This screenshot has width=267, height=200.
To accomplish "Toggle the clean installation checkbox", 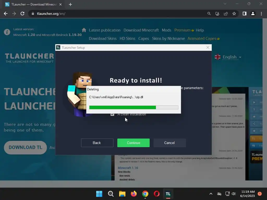I will [112, 115].
